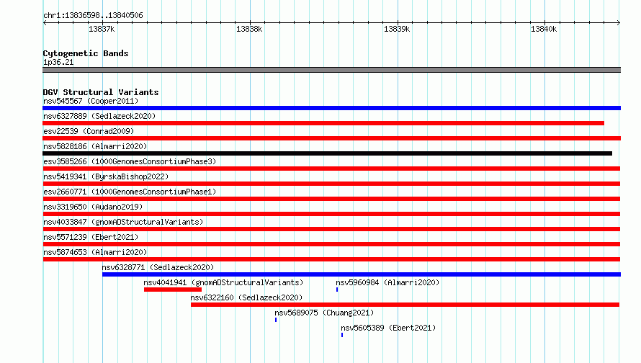The image size is (641, 363).
Task: Open the nsv6327889 (Sedlazeck2020) label
Action: pyautogui.click(x=99, y=116)
